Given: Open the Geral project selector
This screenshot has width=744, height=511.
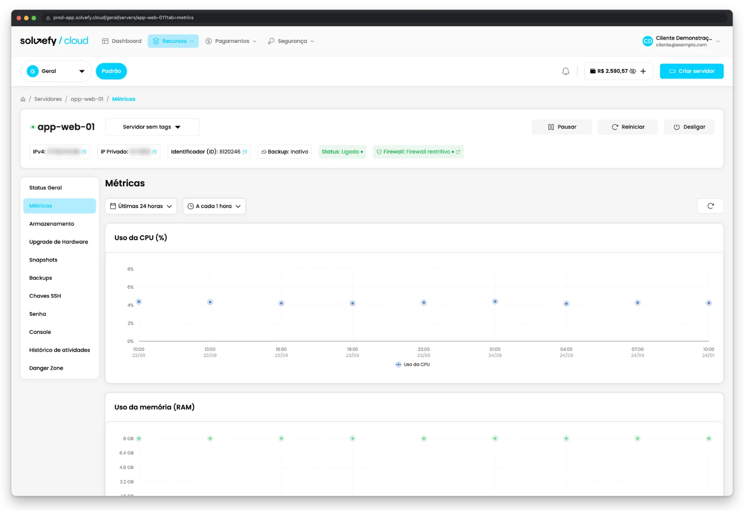Looking at the screenshot, I should point(56,71).
